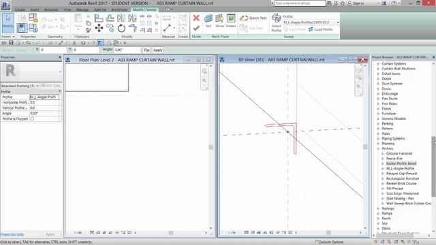
Task: Click the favorites star icon in title bar
Action: coord(343,3)
